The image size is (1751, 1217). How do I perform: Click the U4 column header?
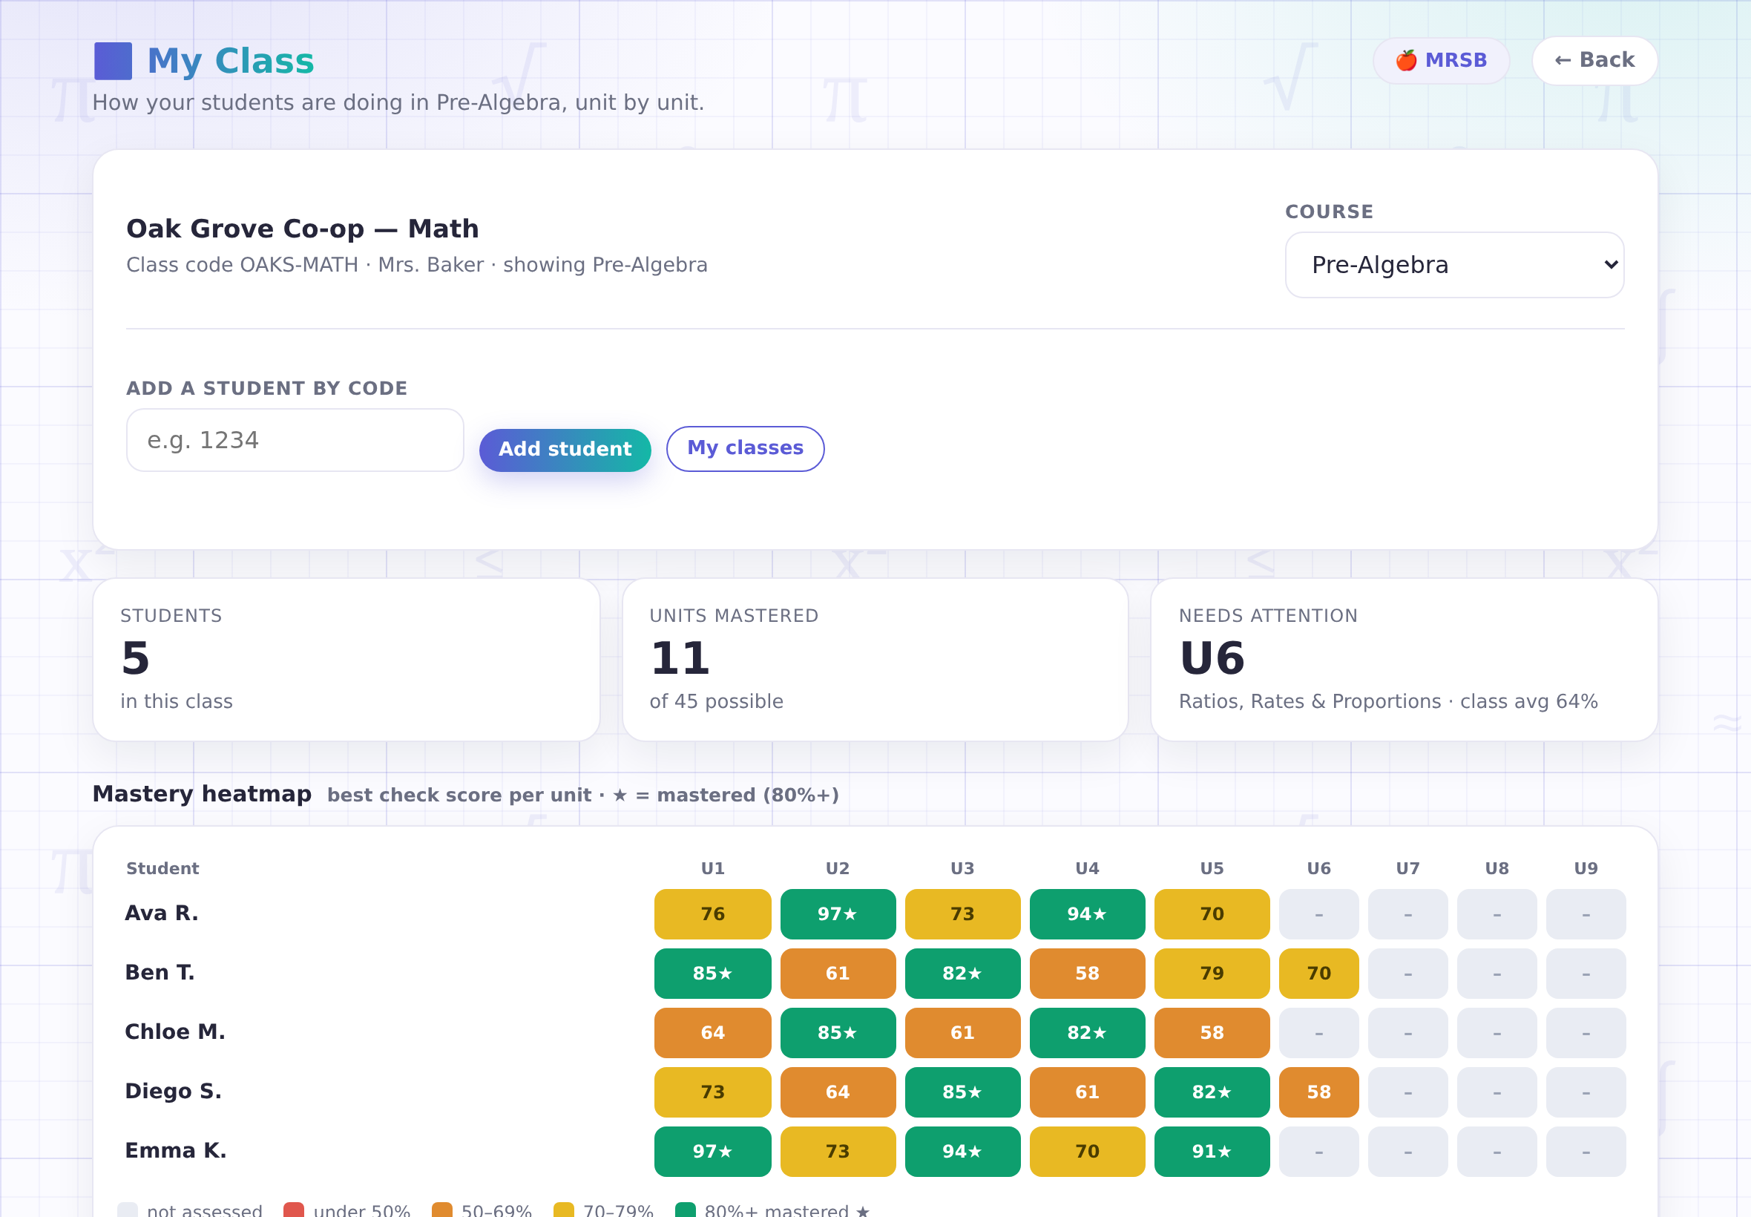[x=1088, y=868]
